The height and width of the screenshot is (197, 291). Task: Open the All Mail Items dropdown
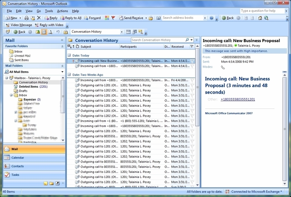62,72
